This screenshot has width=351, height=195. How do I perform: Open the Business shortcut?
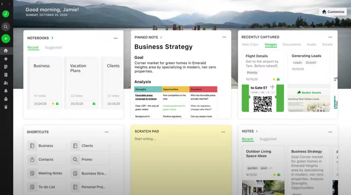point(47,146)
